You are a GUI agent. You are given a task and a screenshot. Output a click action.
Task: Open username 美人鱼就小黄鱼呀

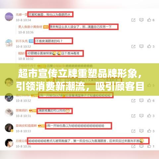[30, 27]
